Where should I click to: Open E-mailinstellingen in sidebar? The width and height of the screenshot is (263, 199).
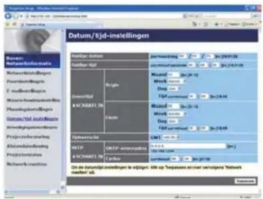point(26,91)
